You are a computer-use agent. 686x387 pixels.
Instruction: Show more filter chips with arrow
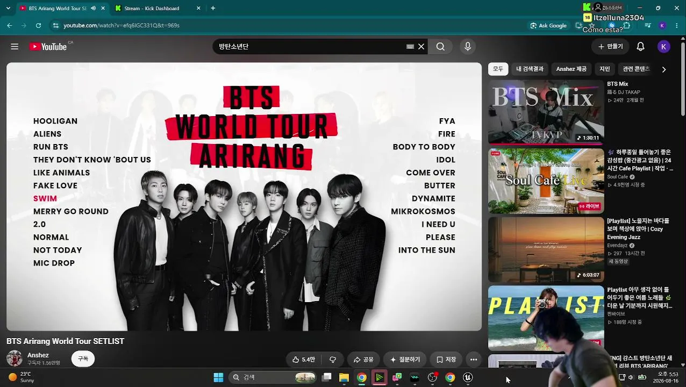(x=664, y=69)
